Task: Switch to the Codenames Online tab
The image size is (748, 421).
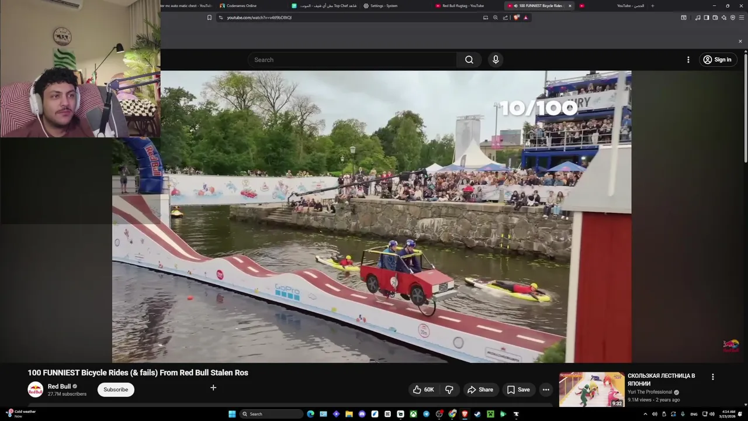Action: coord(241,6)
